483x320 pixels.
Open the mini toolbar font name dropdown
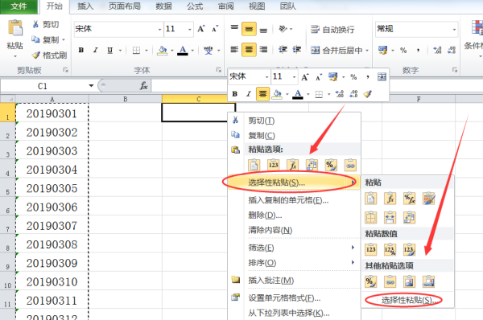pyautogui.click(x=266, y=76)
